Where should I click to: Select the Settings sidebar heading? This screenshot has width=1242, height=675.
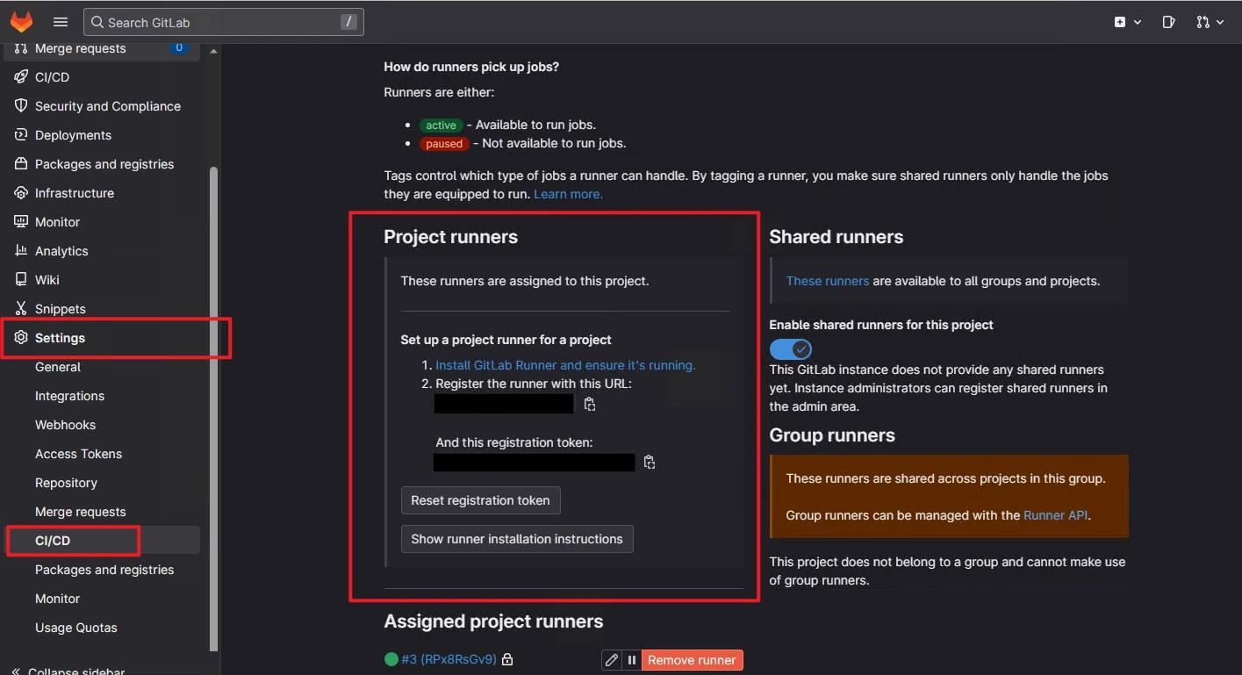[x=60, y=338]
